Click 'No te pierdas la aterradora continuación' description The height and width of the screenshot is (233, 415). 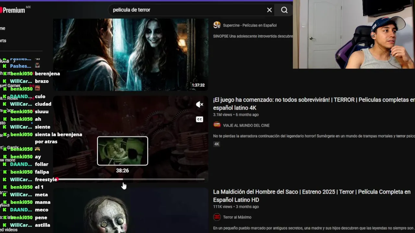pyautogui.click(x=314, y=136)
